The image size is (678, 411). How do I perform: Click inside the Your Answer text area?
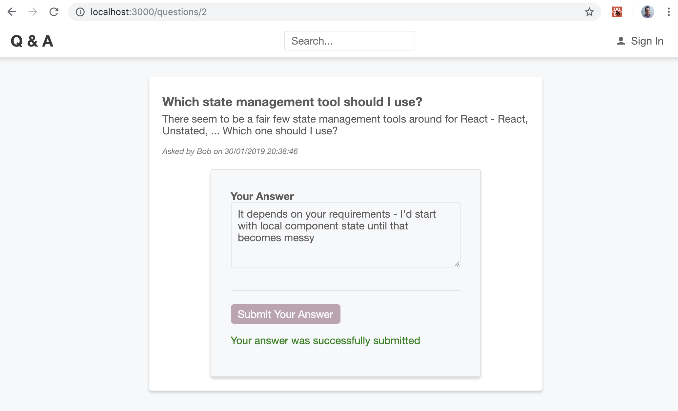(x=345, y=234)
